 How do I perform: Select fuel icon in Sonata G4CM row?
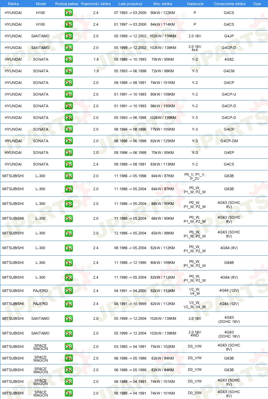[x=69, y=71]
